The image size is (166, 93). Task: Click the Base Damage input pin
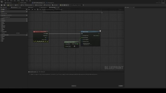point(82,37)
